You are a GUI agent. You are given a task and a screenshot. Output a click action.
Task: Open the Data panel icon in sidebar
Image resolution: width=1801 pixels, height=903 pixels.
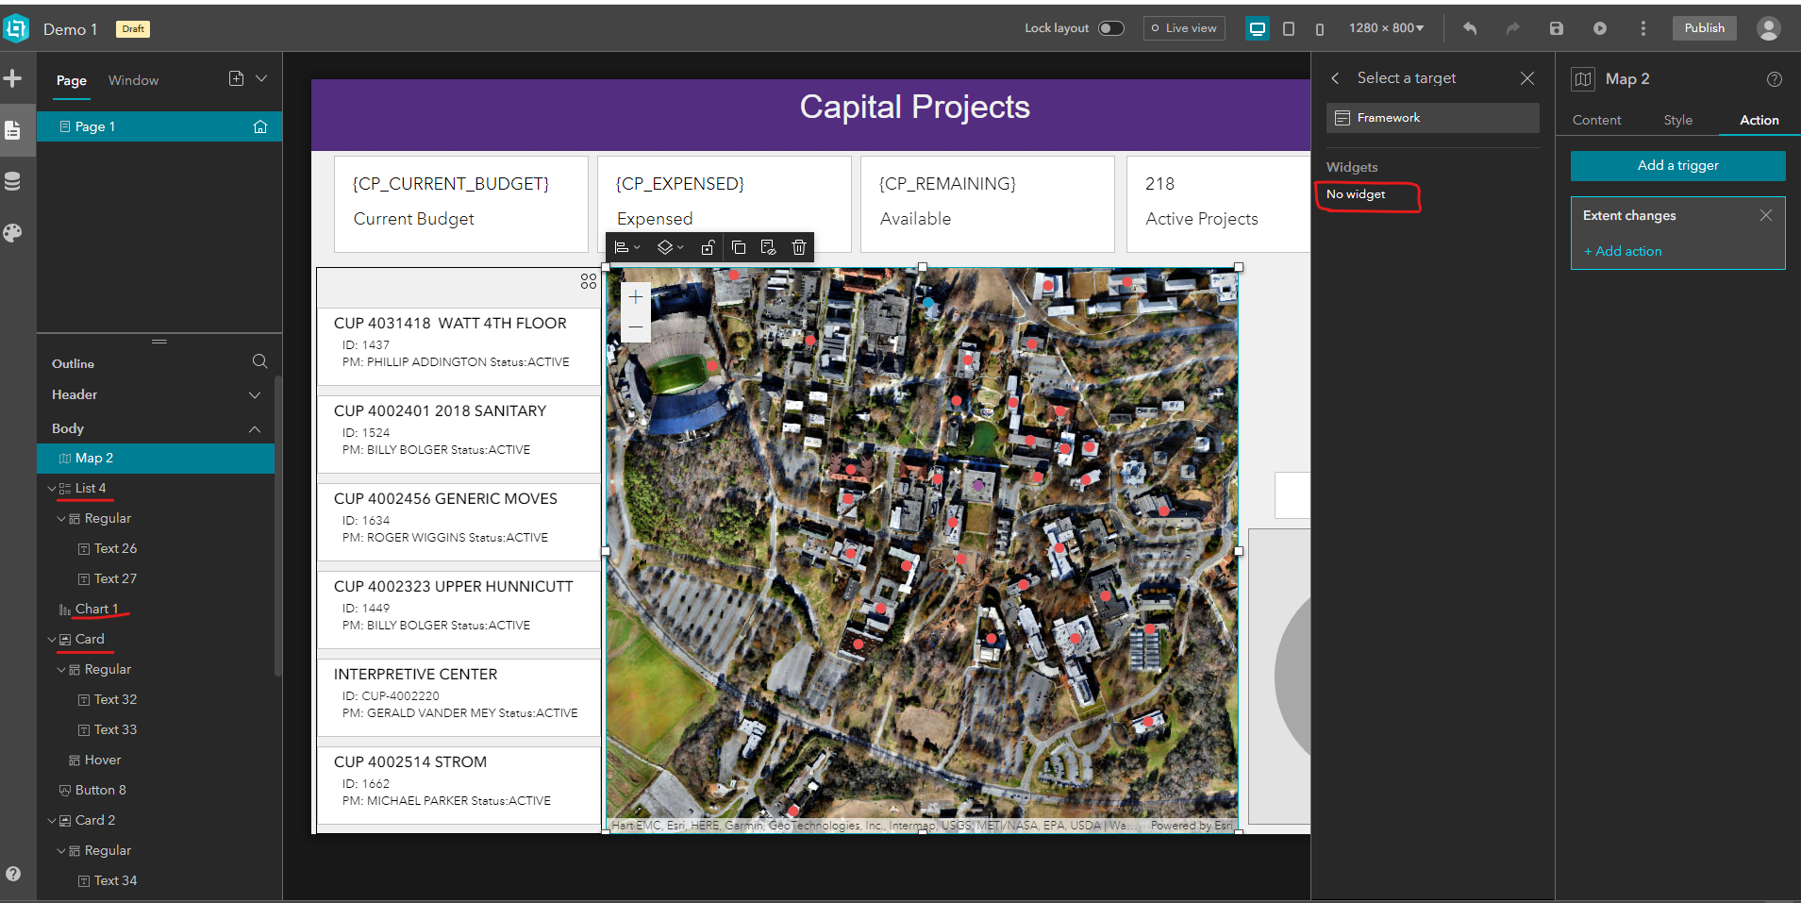(x=12, y=181)
